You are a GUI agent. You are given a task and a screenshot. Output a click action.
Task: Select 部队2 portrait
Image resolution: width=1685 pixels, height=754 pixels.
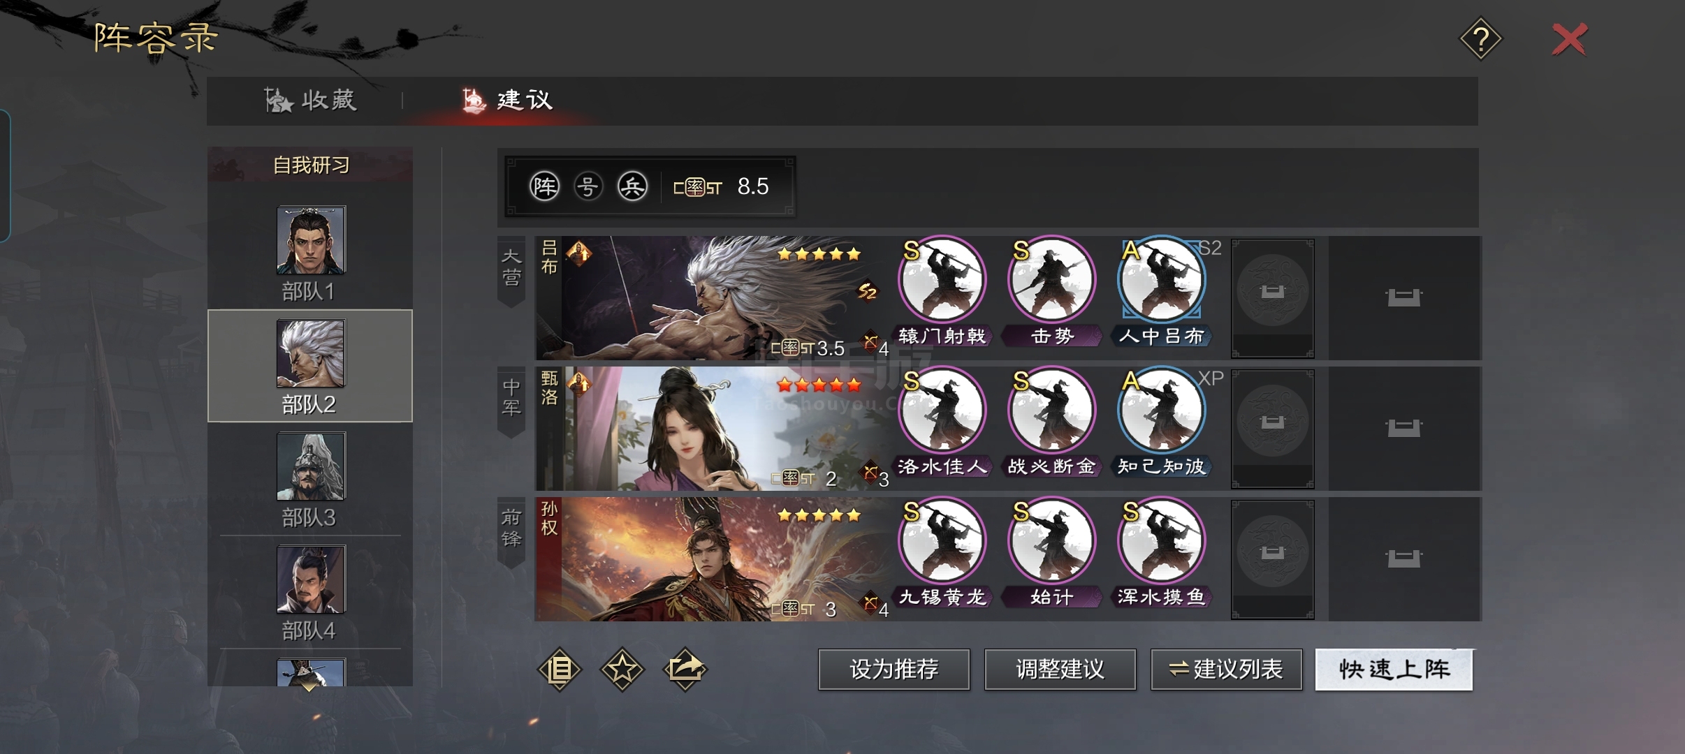coord(311,353)
